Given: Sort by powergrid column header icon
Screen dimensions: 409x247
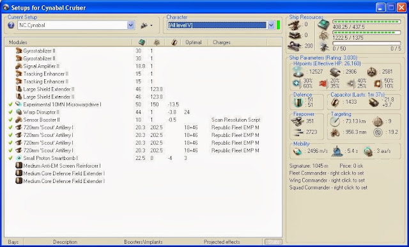Looking at the screenshot, I should coord(157,42).
